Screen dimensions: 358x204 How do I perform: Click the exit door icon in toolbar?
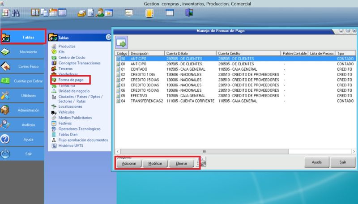tap(189, 13)
